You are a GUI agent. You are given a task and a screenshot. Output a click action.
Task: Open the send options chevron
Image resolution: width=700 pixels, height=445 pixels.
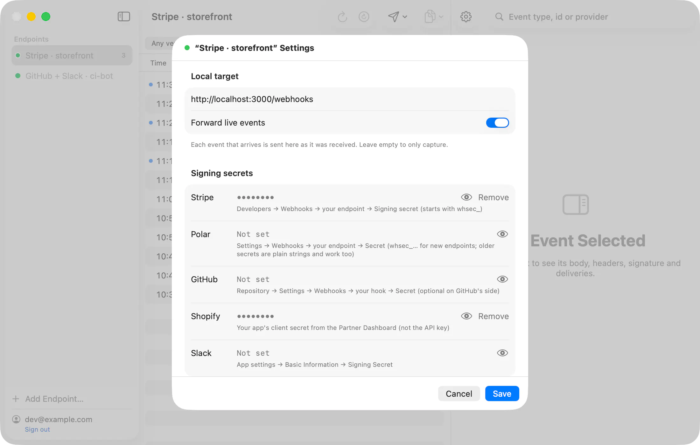[405, 17]
